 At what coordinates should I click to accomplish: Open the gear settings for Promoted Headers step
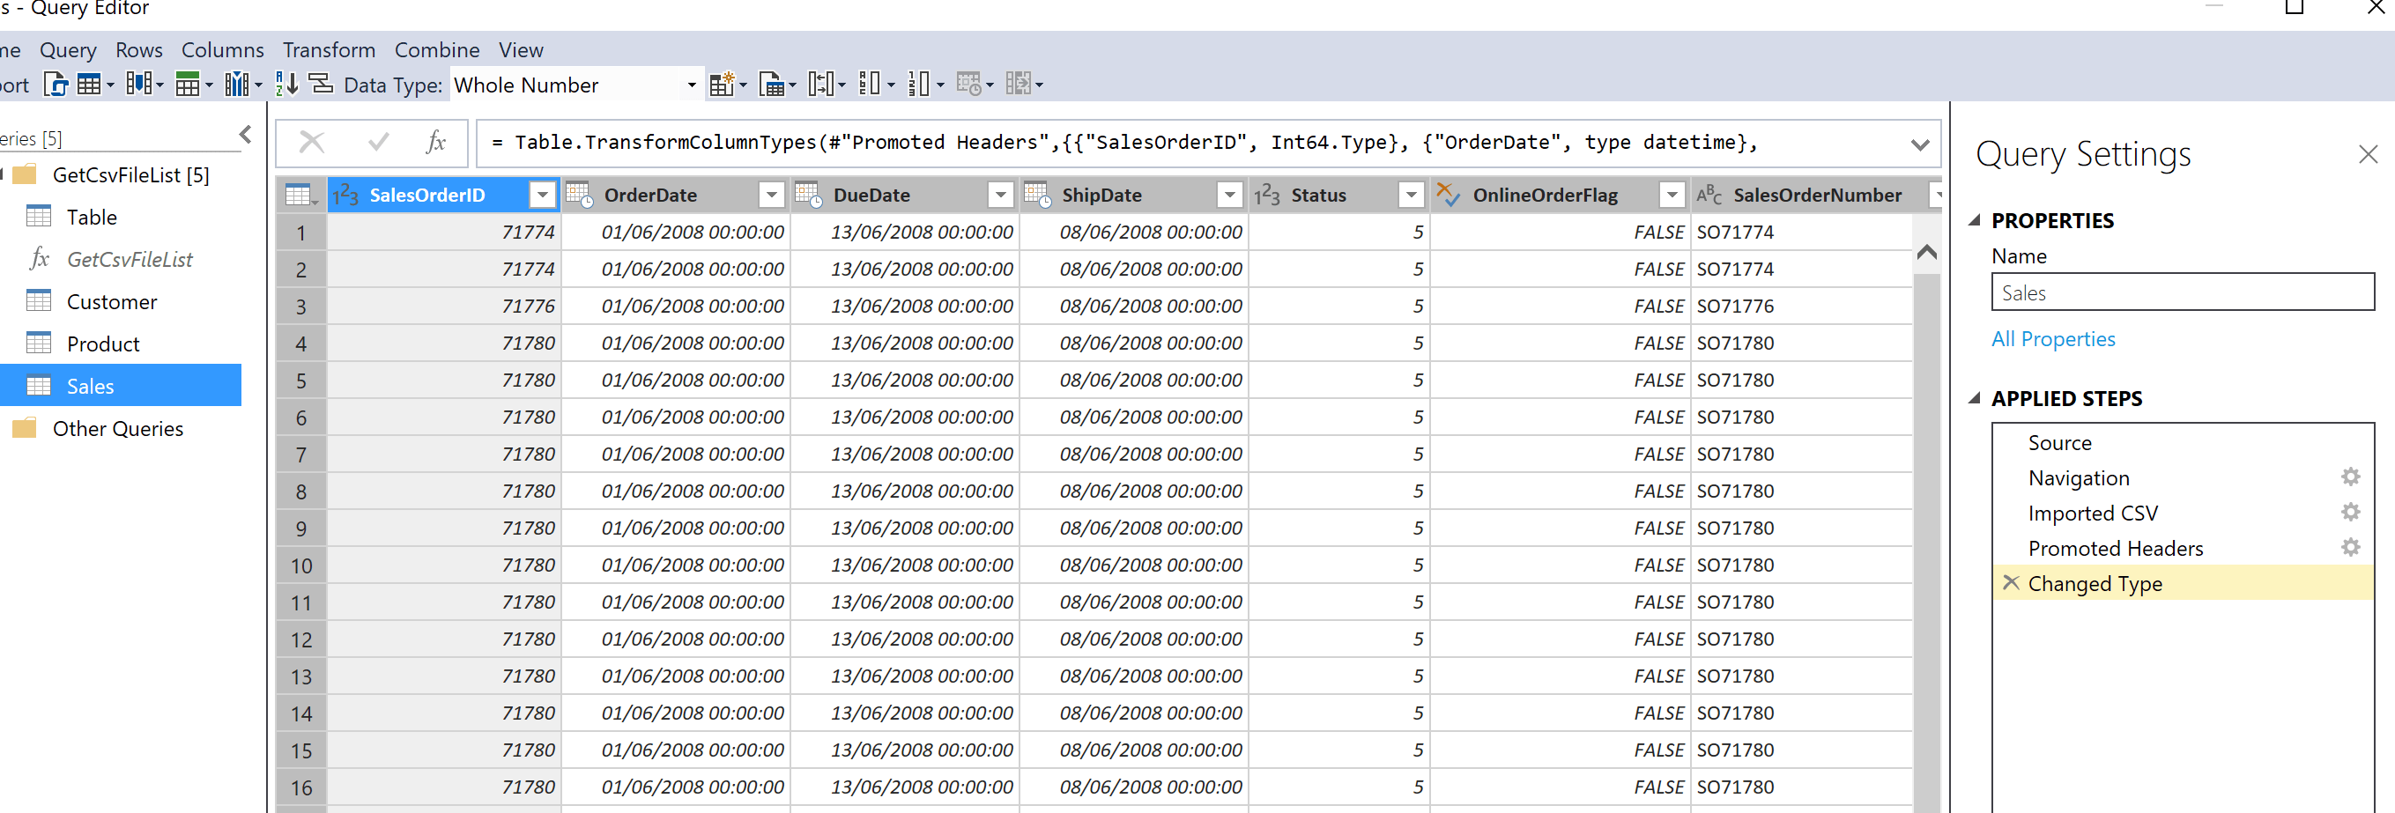click(x=2350, y=547)
